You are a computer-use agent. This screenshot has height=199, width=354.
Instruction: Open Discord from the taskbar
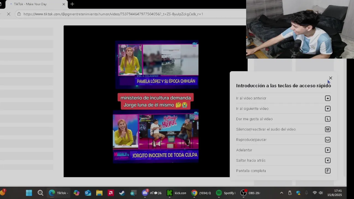coord(152,193)
